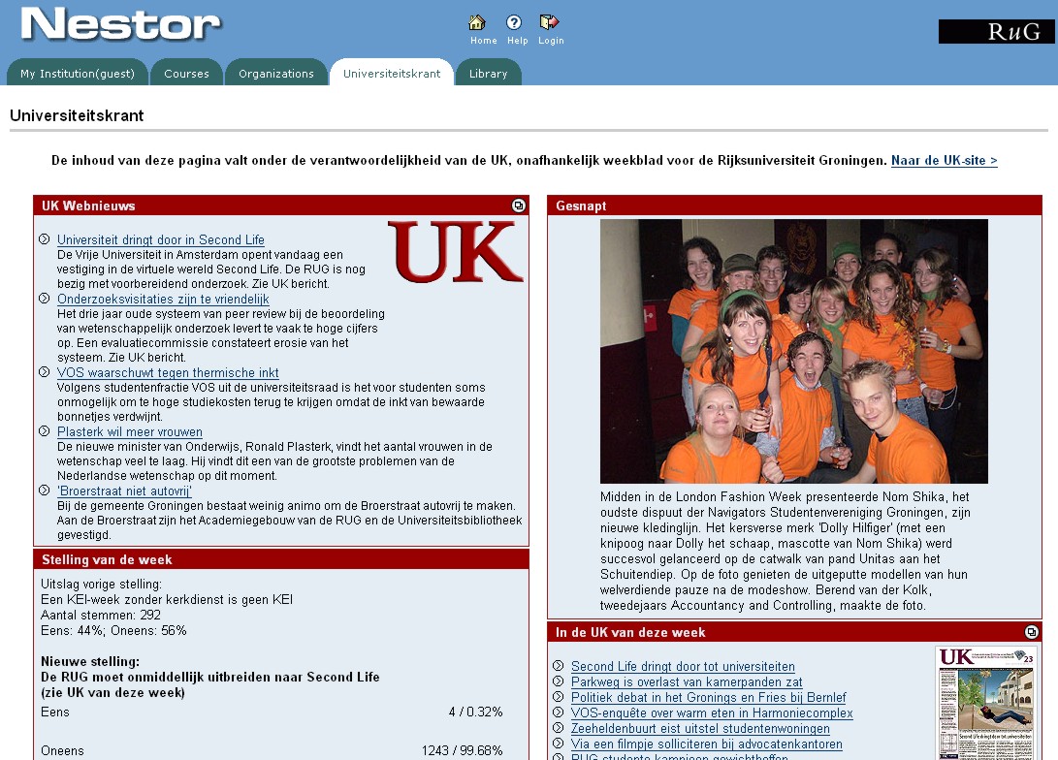The height and width of the screenshot is (760, 1058).
Task: Click the 'Universiteitskrant' page title
Action: pos(77,115)
